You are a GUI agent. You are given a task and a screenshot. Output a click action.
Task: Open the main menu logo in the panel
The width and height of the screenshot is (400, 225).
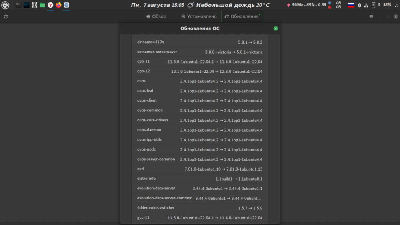[6, 5]
